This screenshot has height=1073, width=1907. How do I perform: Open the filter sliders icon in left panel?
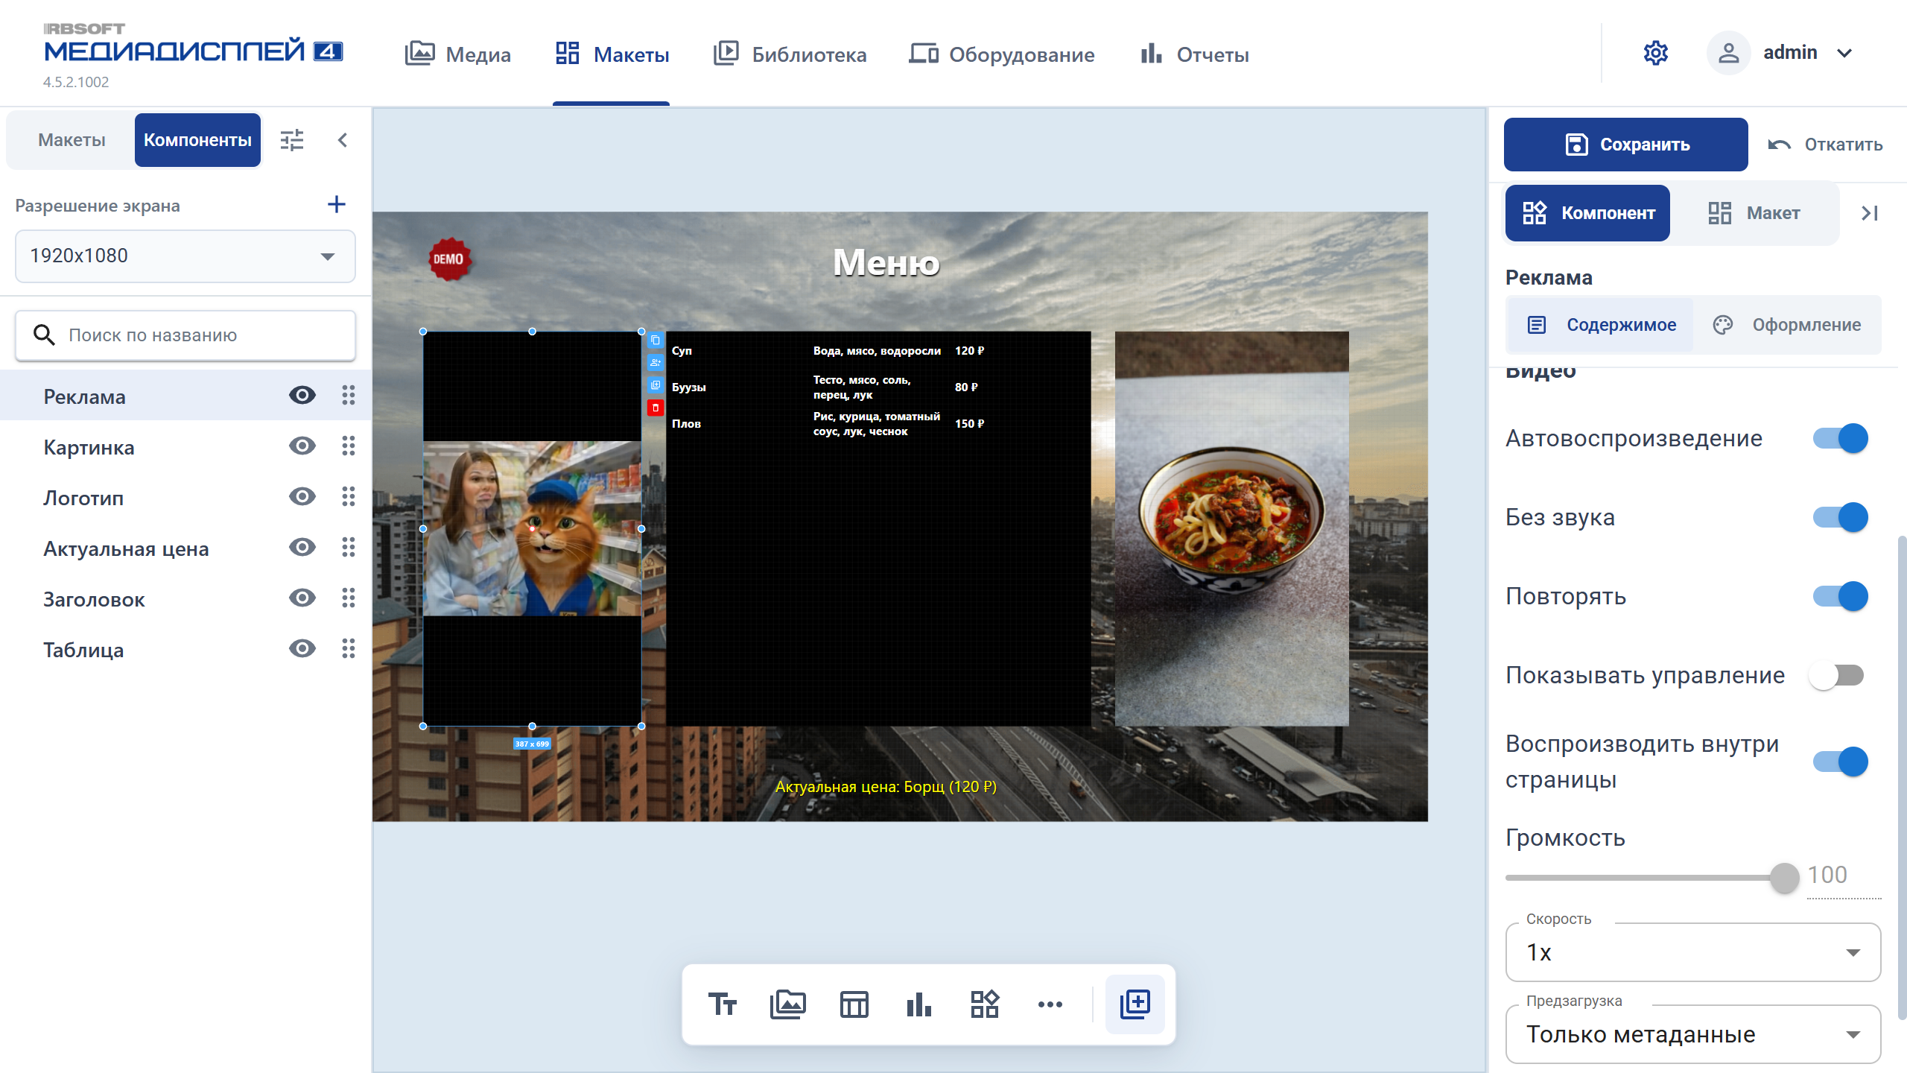(292, 140)
